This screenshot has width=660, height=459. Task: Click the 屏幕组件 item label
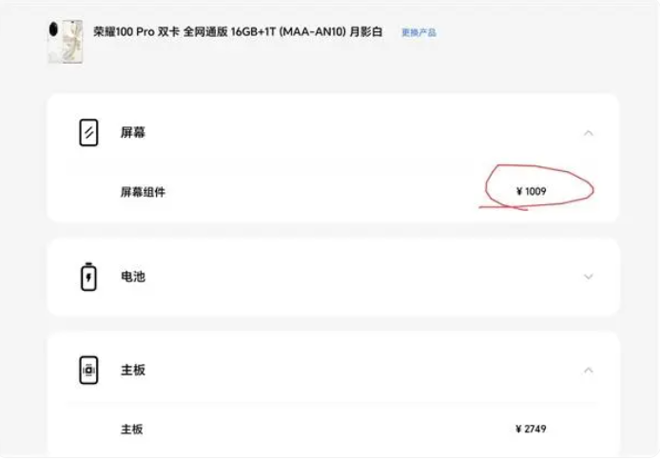[x=143, y=192]
